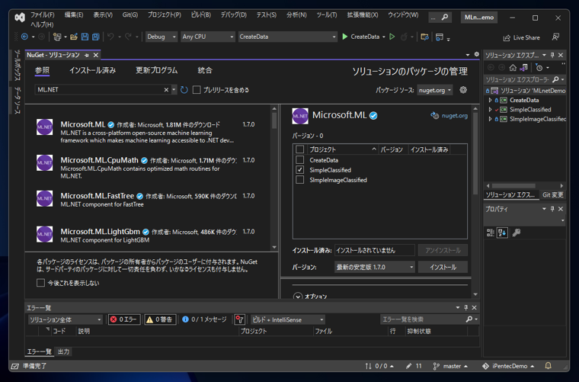
Task: Click the Live Share icon
Action: 507,37
